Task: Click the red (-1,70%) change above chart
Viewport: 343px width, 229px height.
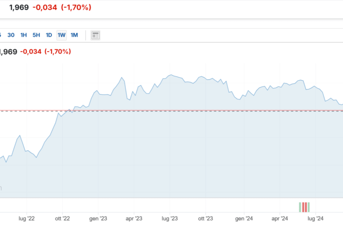Action: pos(58,52)
